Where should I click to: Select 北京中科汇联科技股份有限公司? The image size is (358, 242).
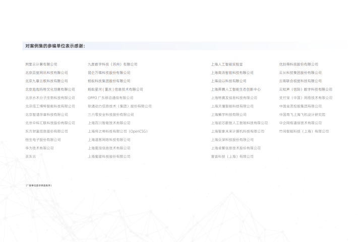[x=50, y=123]
